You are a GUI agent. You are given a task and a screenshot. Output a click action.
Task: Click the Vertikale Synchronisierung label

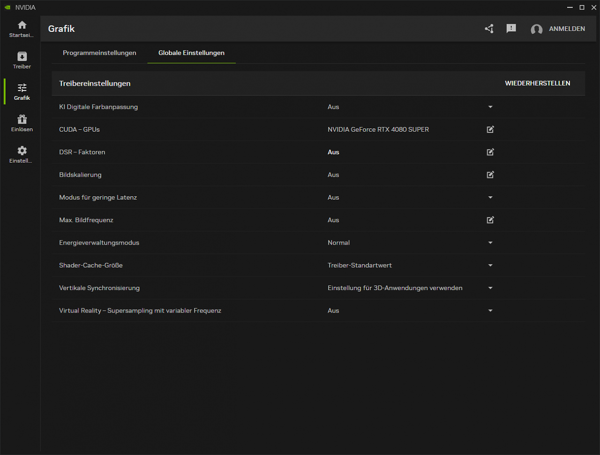coord(99,288)
